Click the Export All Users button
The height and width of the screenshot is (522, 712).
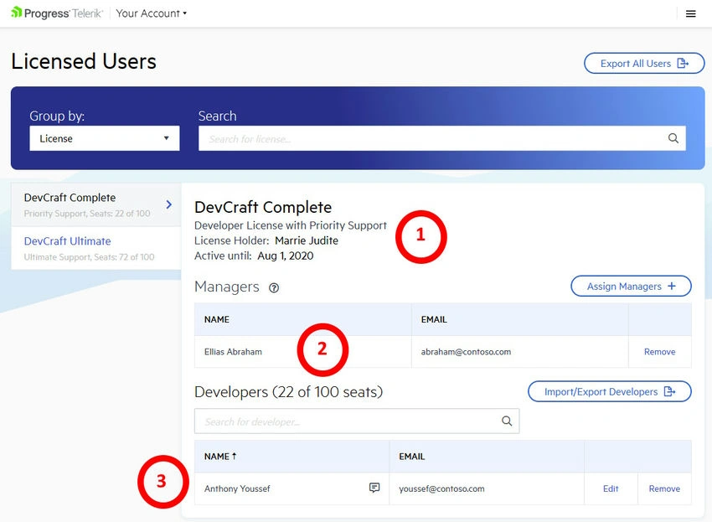point(644,63)
